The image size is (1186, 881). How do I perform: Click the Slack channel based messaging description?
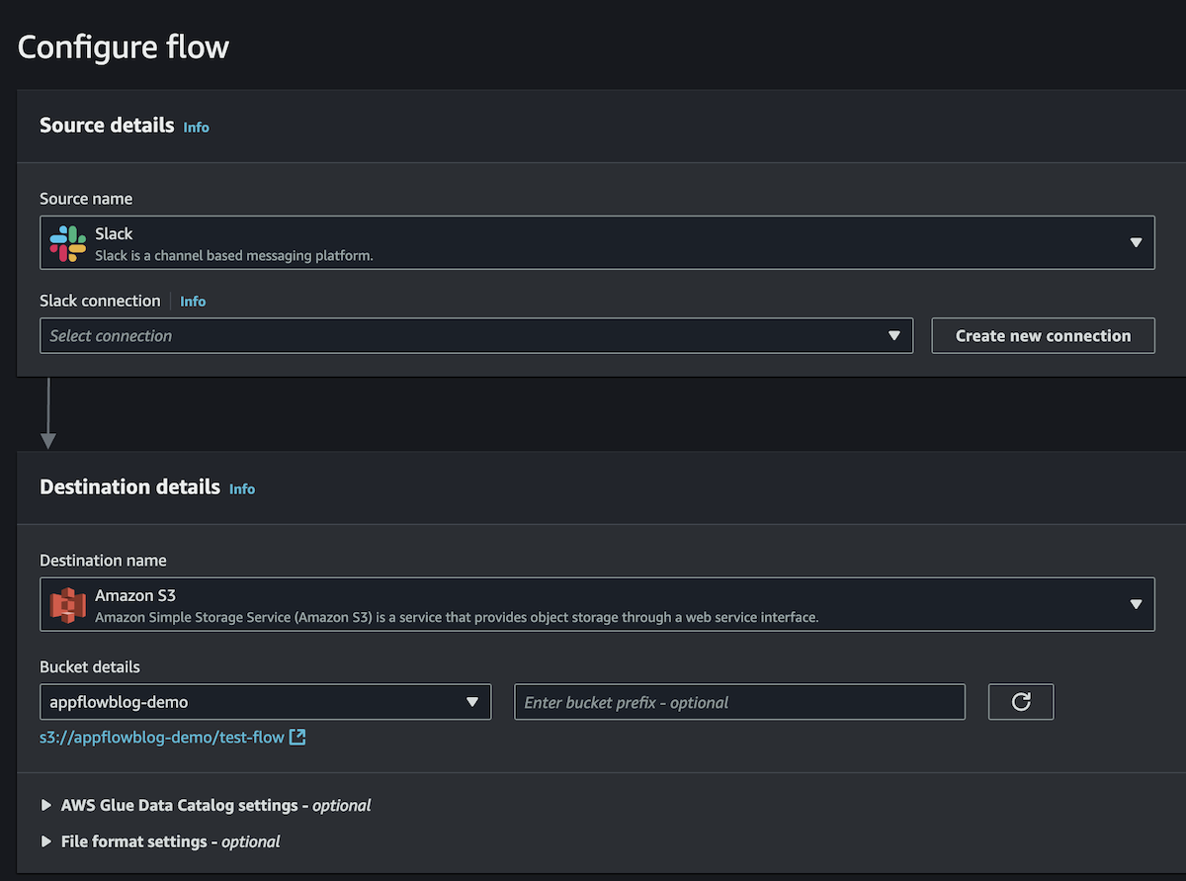(x=233, y=256)
